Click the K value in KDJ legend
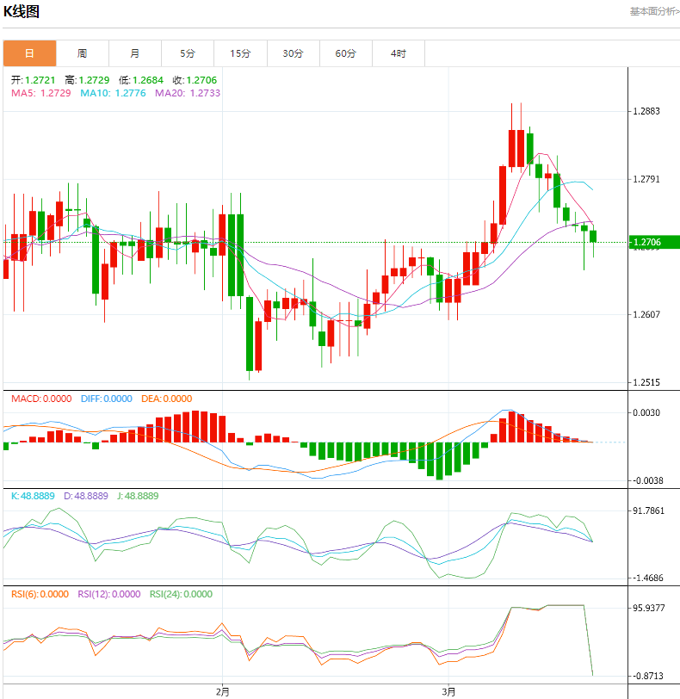Viewport: 680px width, 699px height. click(33, 496)
